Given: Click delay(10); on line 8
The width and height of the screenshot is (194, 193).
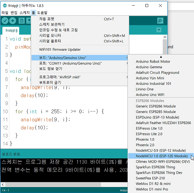Looking at the screenshot, I should coord(34,95).
